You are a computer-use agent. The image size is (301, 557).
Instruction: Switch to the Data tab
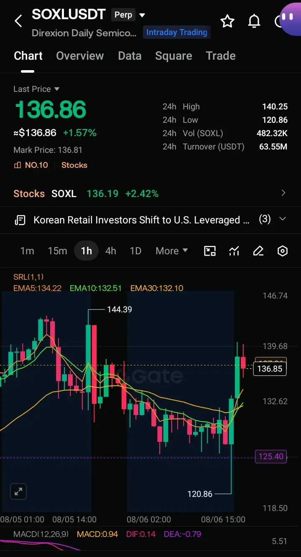click(x=130, y=56)
